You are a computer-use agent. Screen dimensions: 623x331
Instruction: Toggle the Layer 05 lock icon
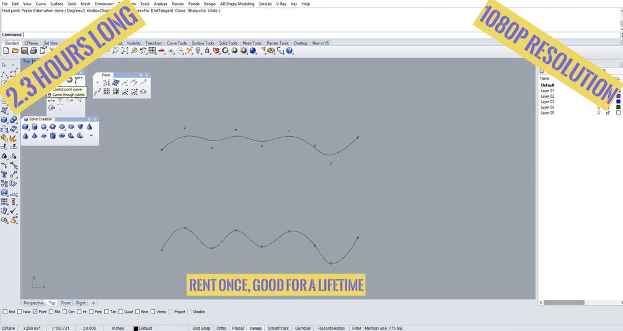click(x=608, y=113)
